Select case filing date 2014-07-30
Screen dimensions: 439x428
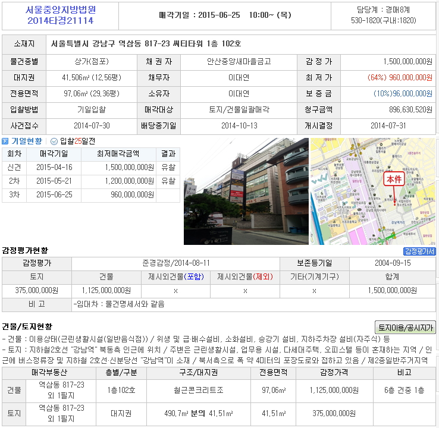pyautogui.click(x=92, y=126)
